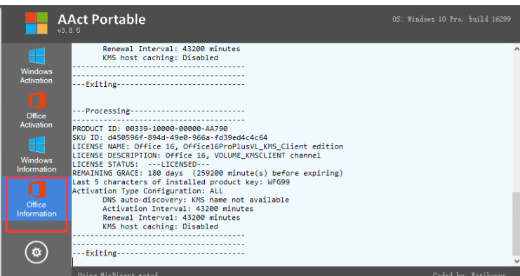Screen dimensions: 520x276
Task: Click the log scrollbar thumb
Action: (516, 223)
